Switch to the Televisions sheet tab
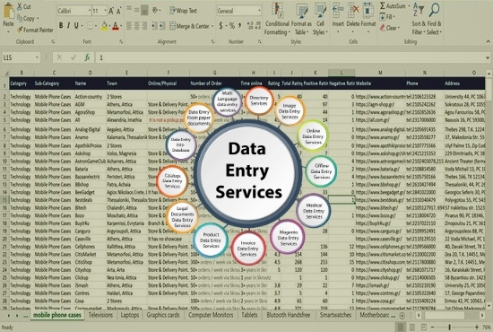The image size is (493, 332). click(x=100, y=315)
